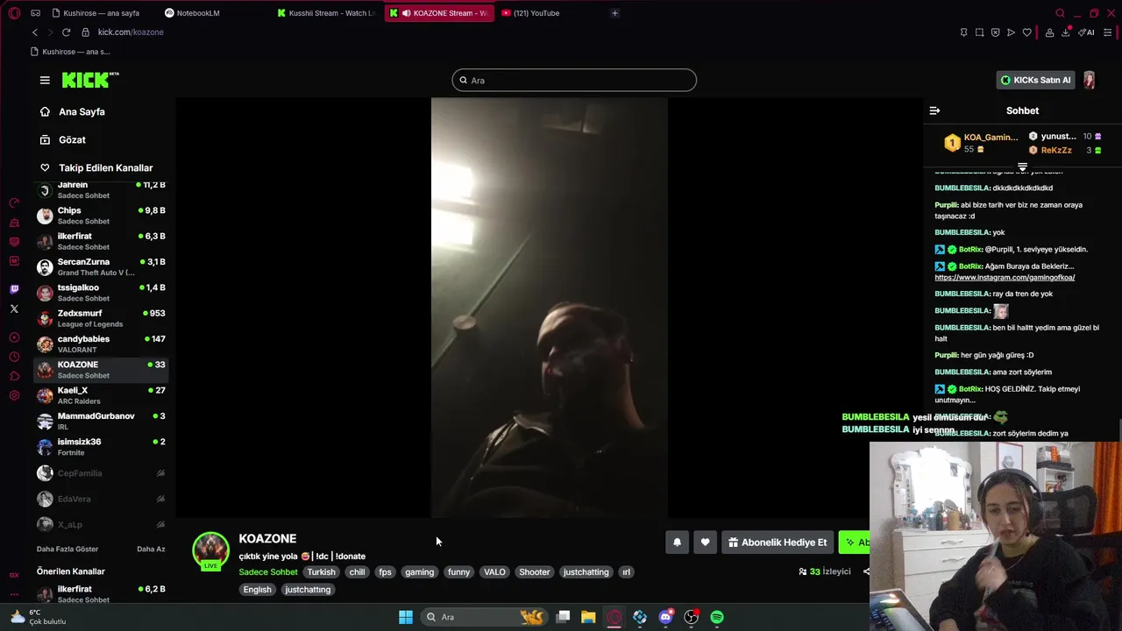Click weather widget showing 6°C
The height and width of the screenshot is (631, 1122).
tap(37, 617)
